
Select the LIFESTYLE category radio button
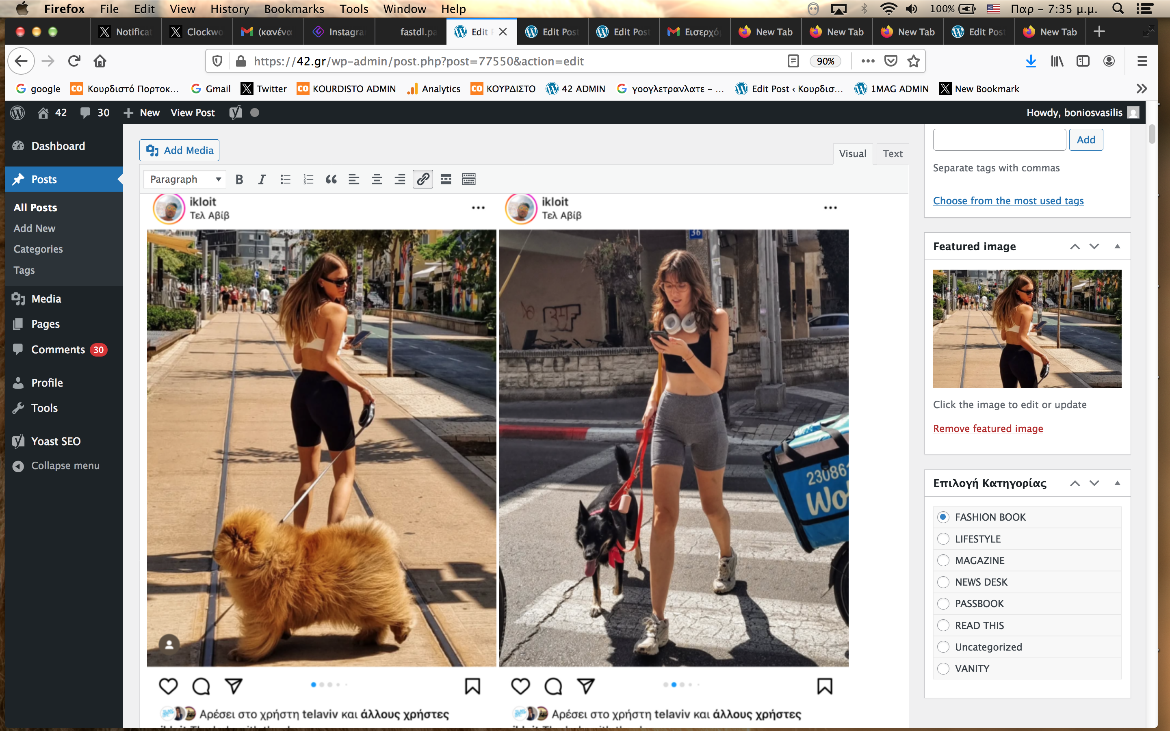[943, 539]
